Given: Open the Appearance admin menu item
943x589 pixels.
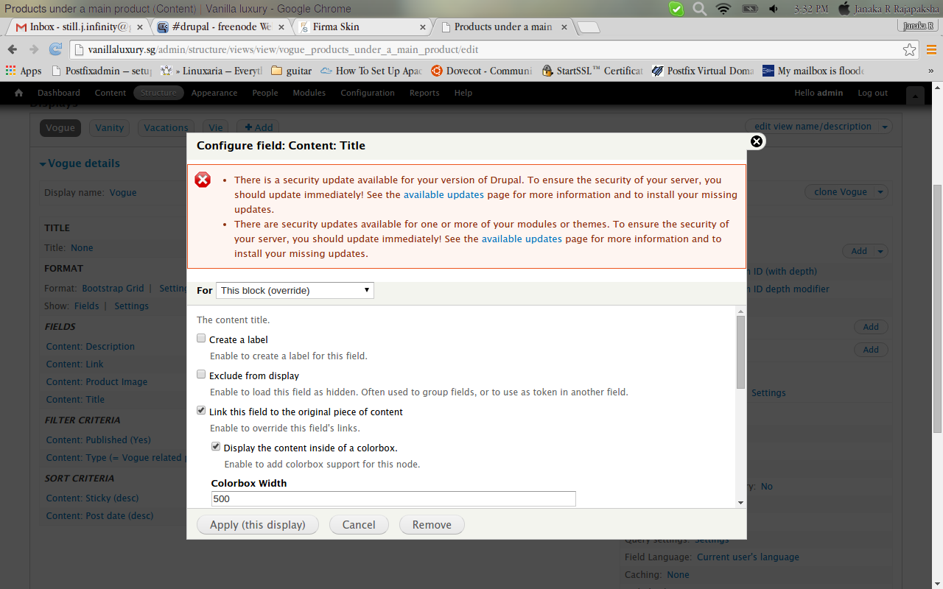Looking at the screenshot, I should pyautogui.click(x=214, y=93).
